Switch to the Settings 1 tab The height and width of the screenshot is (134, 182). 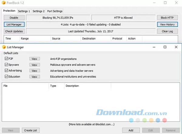coord(24,11)
